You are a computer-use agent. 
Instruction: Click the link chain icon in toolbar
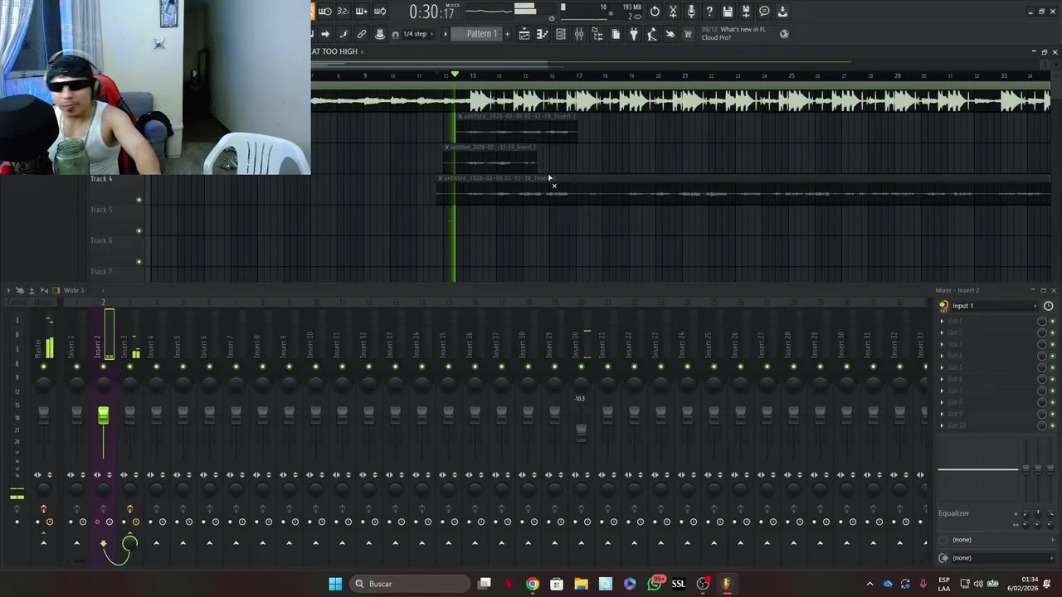point(362,34)
